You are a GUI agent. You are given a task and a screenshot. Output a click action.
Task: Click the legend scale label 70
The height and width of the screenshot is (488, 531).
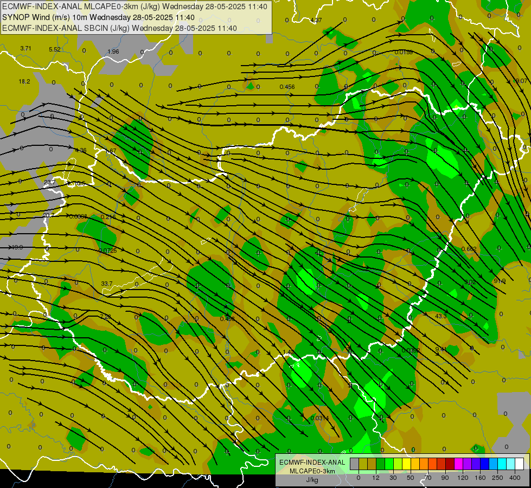(428, 478)
